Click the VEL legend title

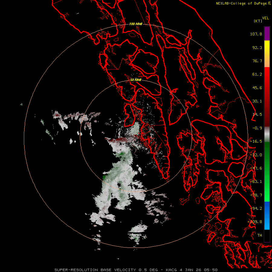point(265,18)
